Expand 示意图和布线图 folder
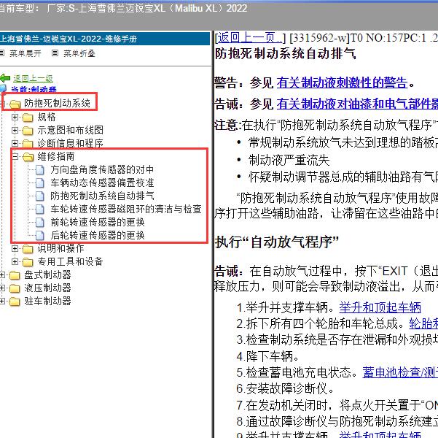This screenshot has width=438, height=438. [15, 130]
